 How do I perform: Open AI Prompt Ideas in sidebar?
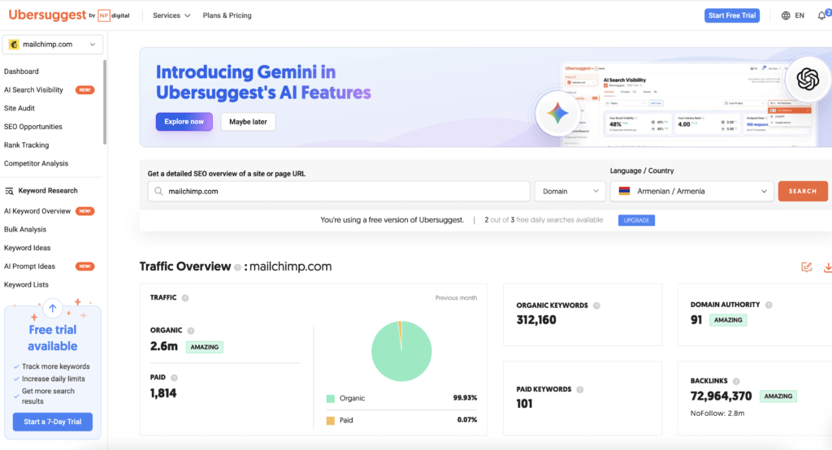[29, 266]
